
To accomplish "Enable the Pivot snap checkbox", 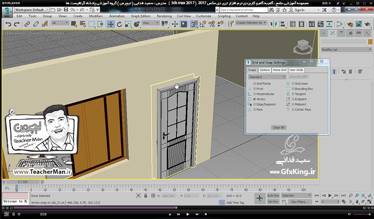I will coord(254,89).
